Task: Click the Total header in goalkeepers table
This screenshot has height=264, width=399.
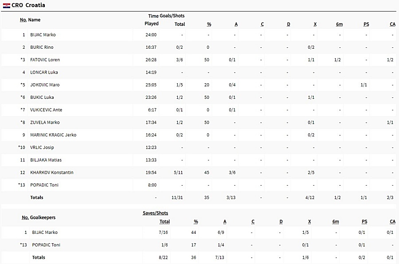Action: point(164,221)
